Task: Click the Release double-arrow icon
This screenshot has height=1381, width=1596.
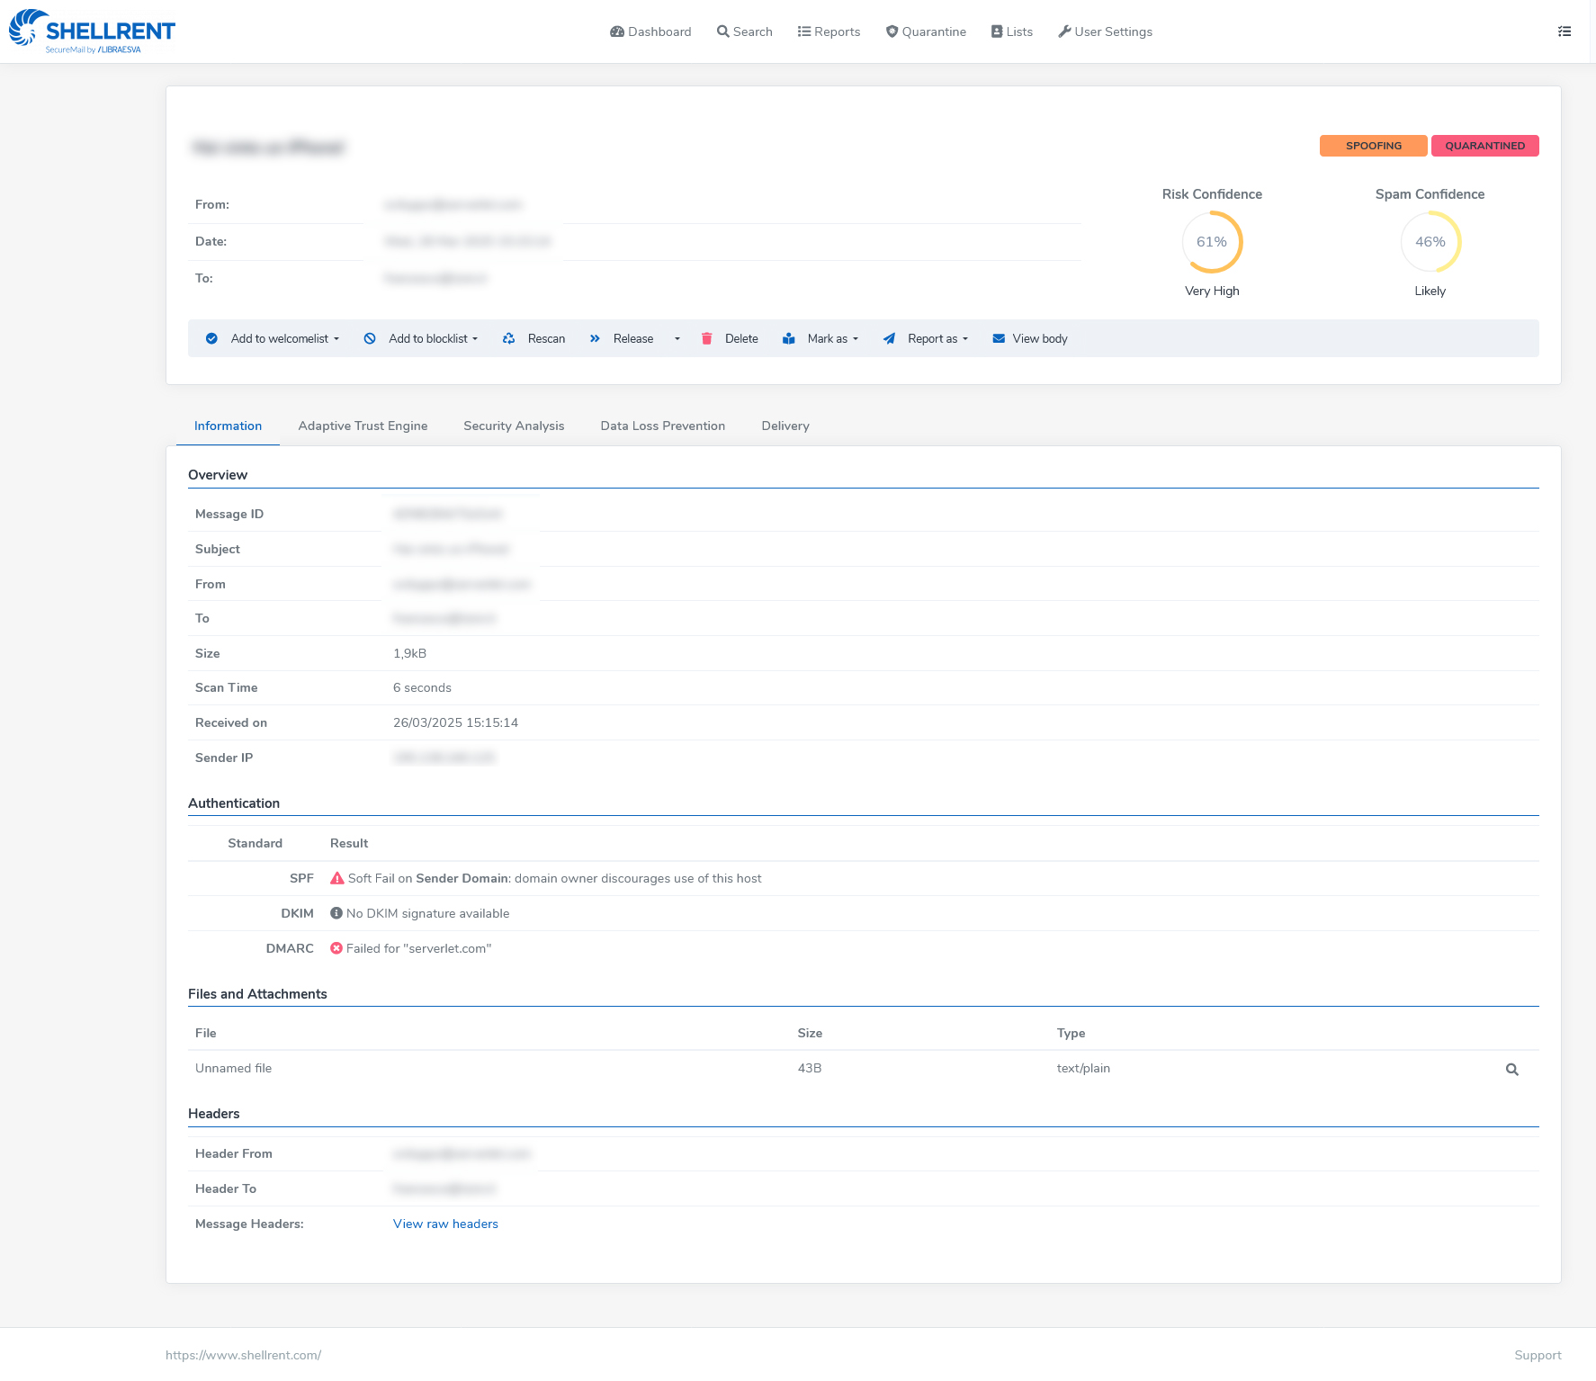Action: coord(595,339)
